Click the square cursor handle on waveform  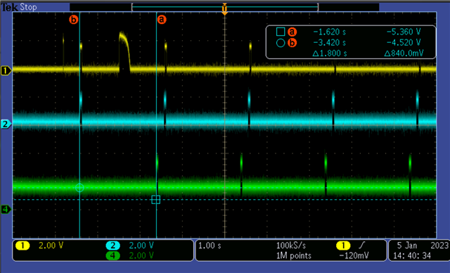click(156, 200)
